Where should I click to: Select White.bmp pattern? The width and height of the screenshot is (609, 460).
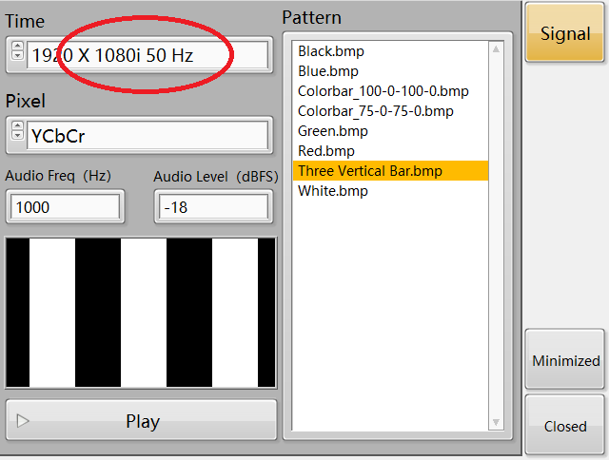click(333, 191)
